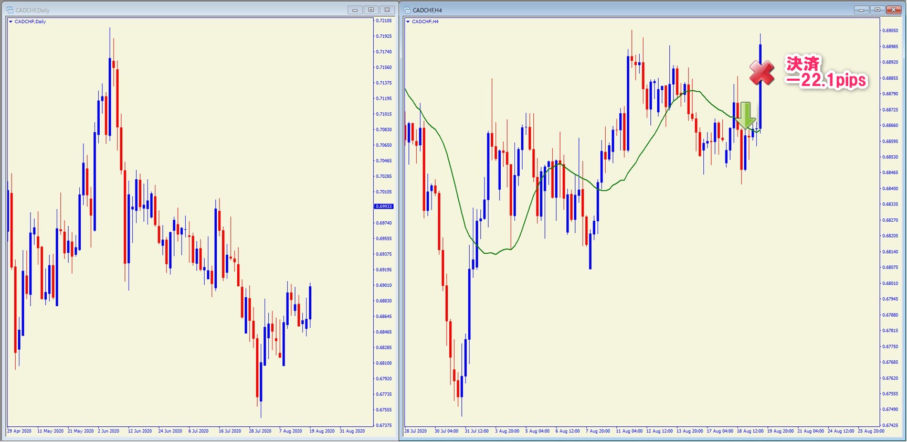
Task: Click date 21 May 2020 on the Daily axis
Action: pos(81,431)
